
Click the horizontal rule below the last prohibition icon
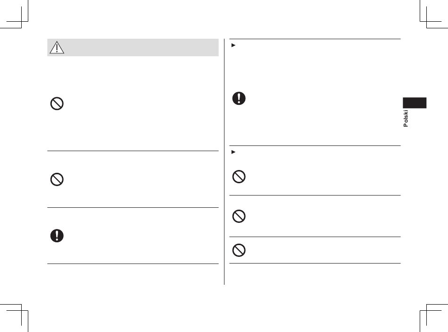[x=315, y=264]
